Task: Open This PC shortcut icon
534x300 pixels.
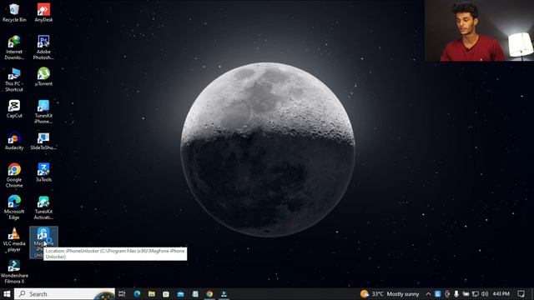Action: click(x=14, y=80)
